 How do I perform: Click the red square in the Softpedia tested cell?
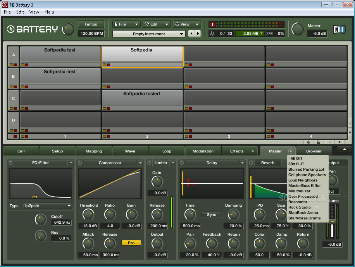pyautogui.click(x=108, y=108)
